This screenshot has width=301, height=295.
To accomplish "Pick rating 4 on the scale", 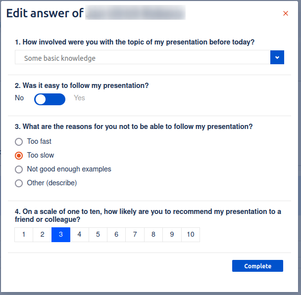I will 79,234.
